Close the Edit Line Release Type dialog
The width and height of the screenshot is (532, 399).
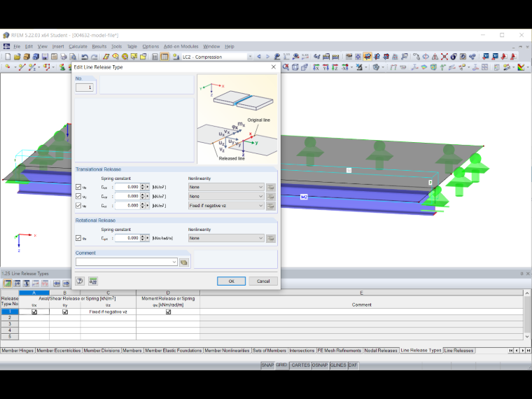click(x=274, y=66)
